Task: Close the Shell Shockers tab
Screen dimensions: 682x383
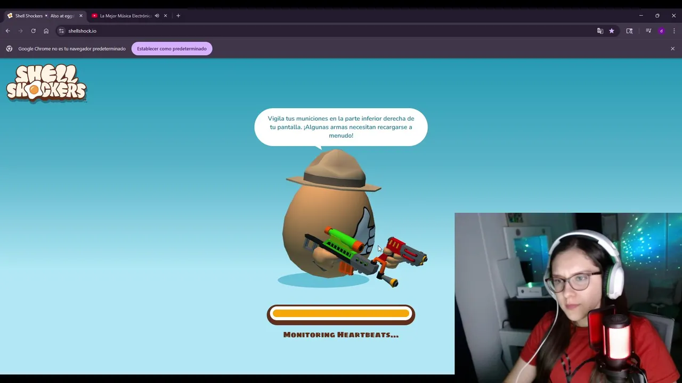Action: pos(81,16)
